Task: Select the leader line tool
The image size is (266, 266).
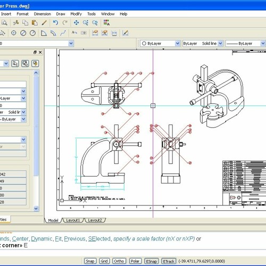Action: 63,33
